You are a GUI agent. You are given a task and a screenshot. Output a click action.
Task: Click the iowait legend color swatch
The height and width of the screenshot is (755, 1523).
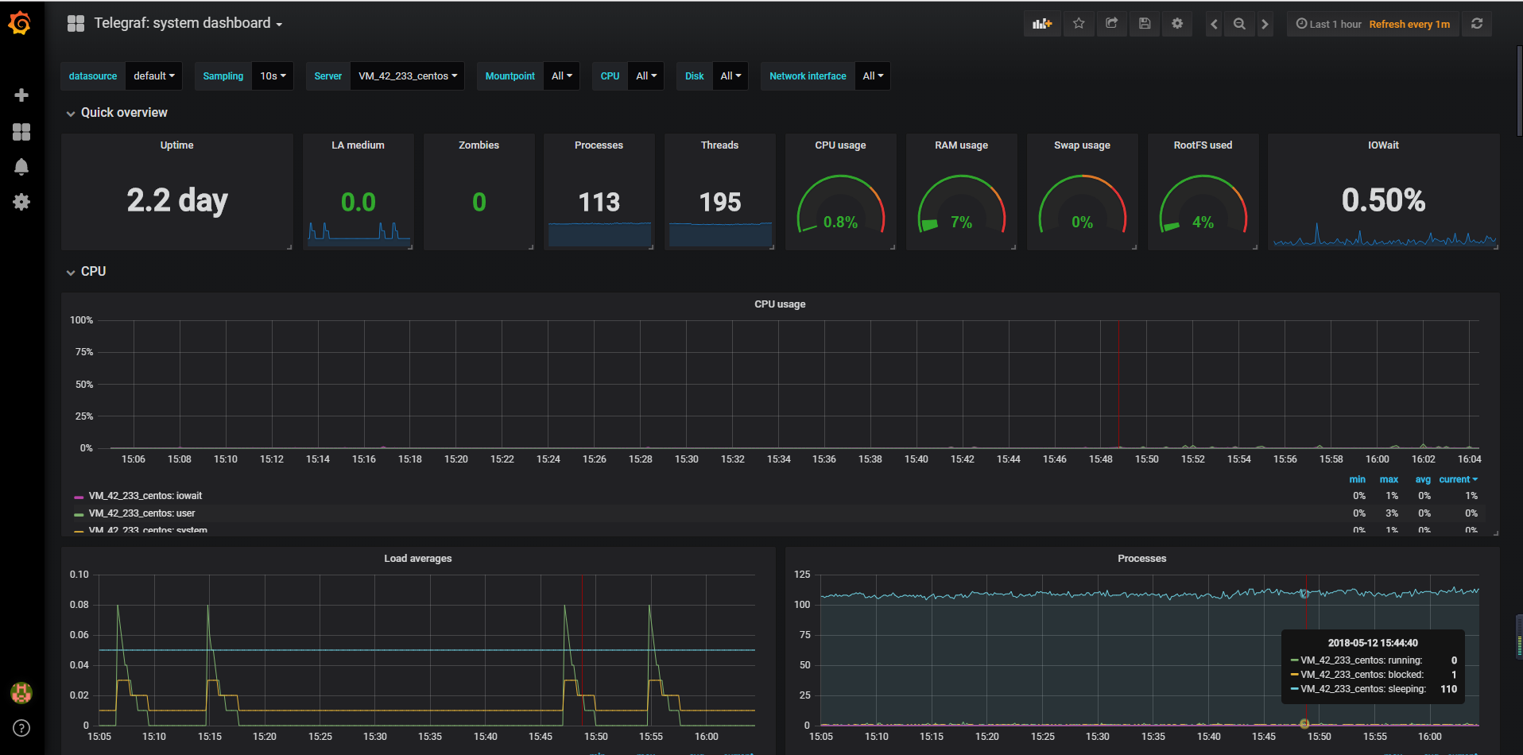pyautogui.click(x=78, y=495)
